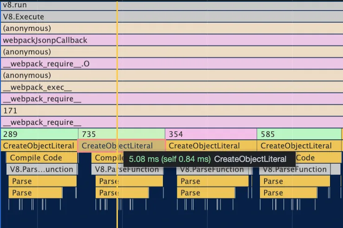This screenshot has height=228, width=343.
Task: Click highlighted CreateObjectLiteral under 735
Action: (122, 146)
